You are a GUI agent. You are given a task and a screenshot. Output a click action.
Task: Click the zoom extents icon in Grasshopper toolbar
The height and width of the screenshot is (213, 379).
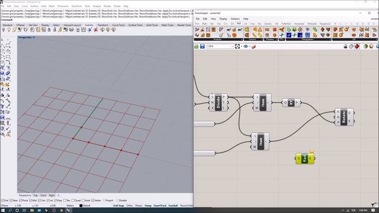[x=237, y=46]
